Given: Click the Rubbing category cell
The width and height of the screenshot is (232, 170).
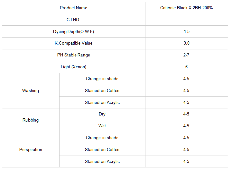Looking at the screenshot, I should [31, 120].
